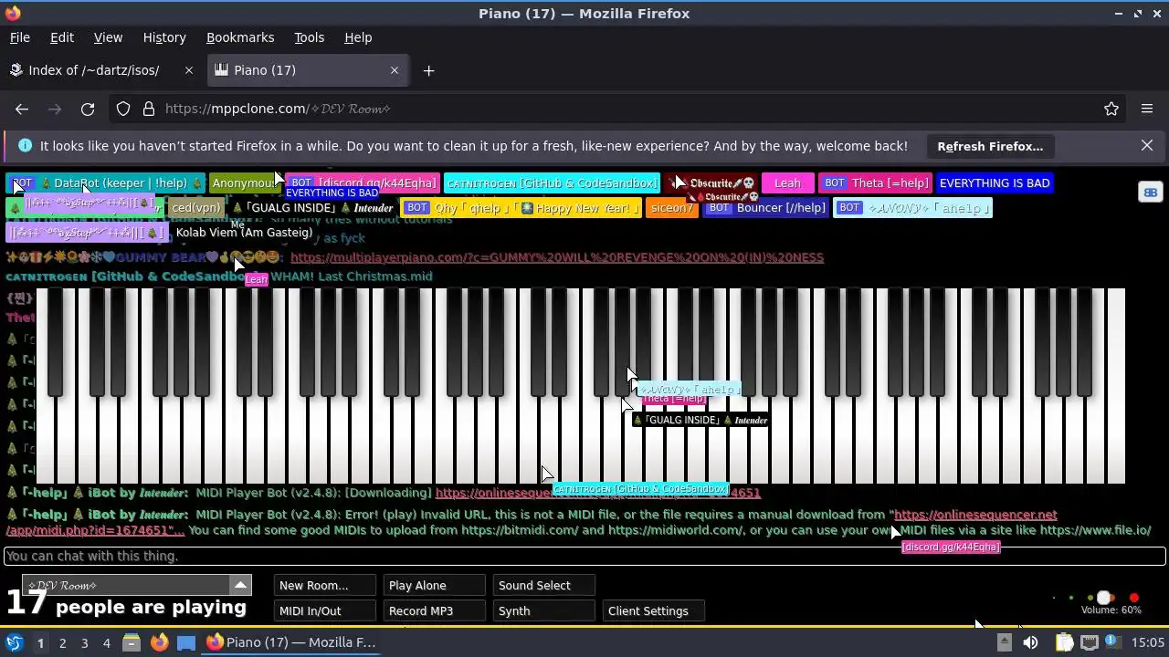
Task: Click the Record MP3 button
Action: point(434,610)
